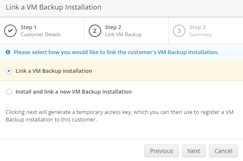Click the Customer Details step subtitle

point(41,35)
